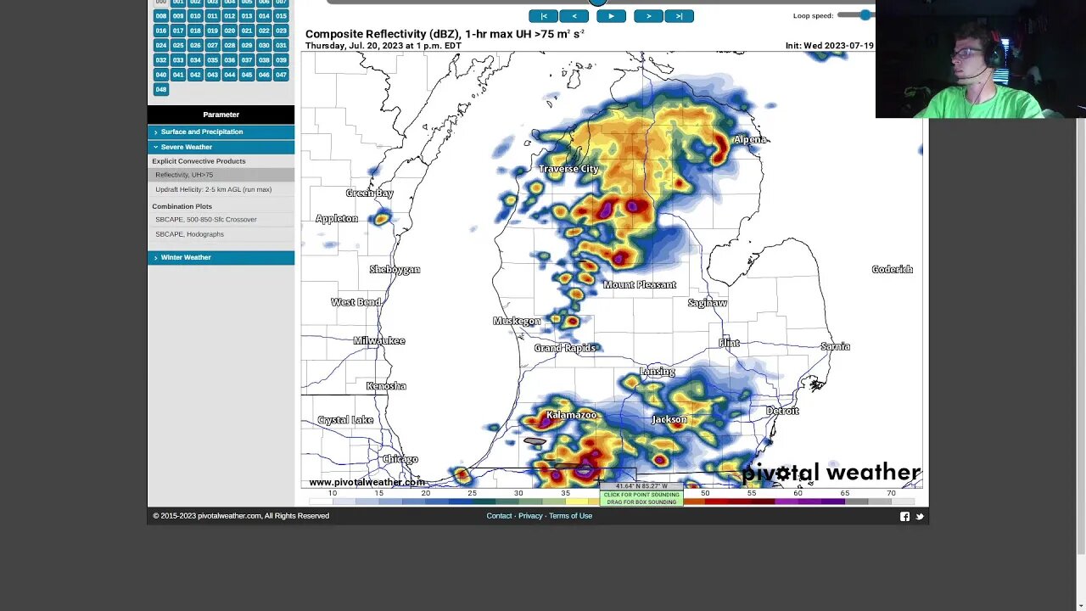This screenshot has height=611, width=1086.
Task: Select forecast hour 023
Action: click(281, 31)
